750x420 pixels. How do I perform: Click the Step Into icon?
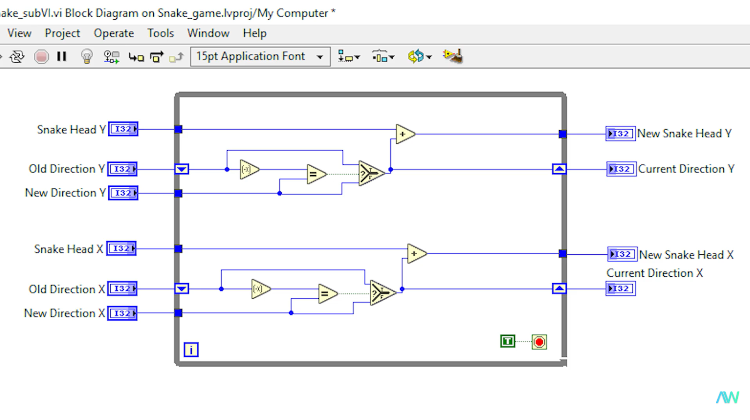[136, 57]
